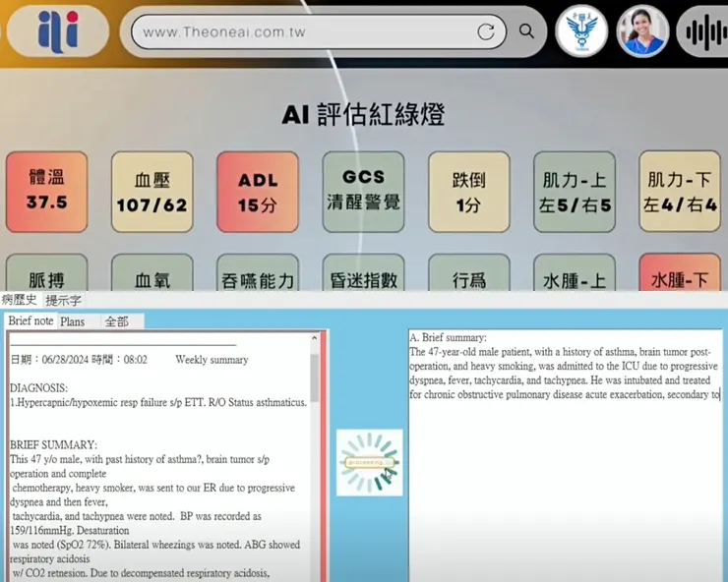The width and height of the screenshot is (728, 582).
Task: Open the 昏迷指數 card
Action: [x=364, y=273]
